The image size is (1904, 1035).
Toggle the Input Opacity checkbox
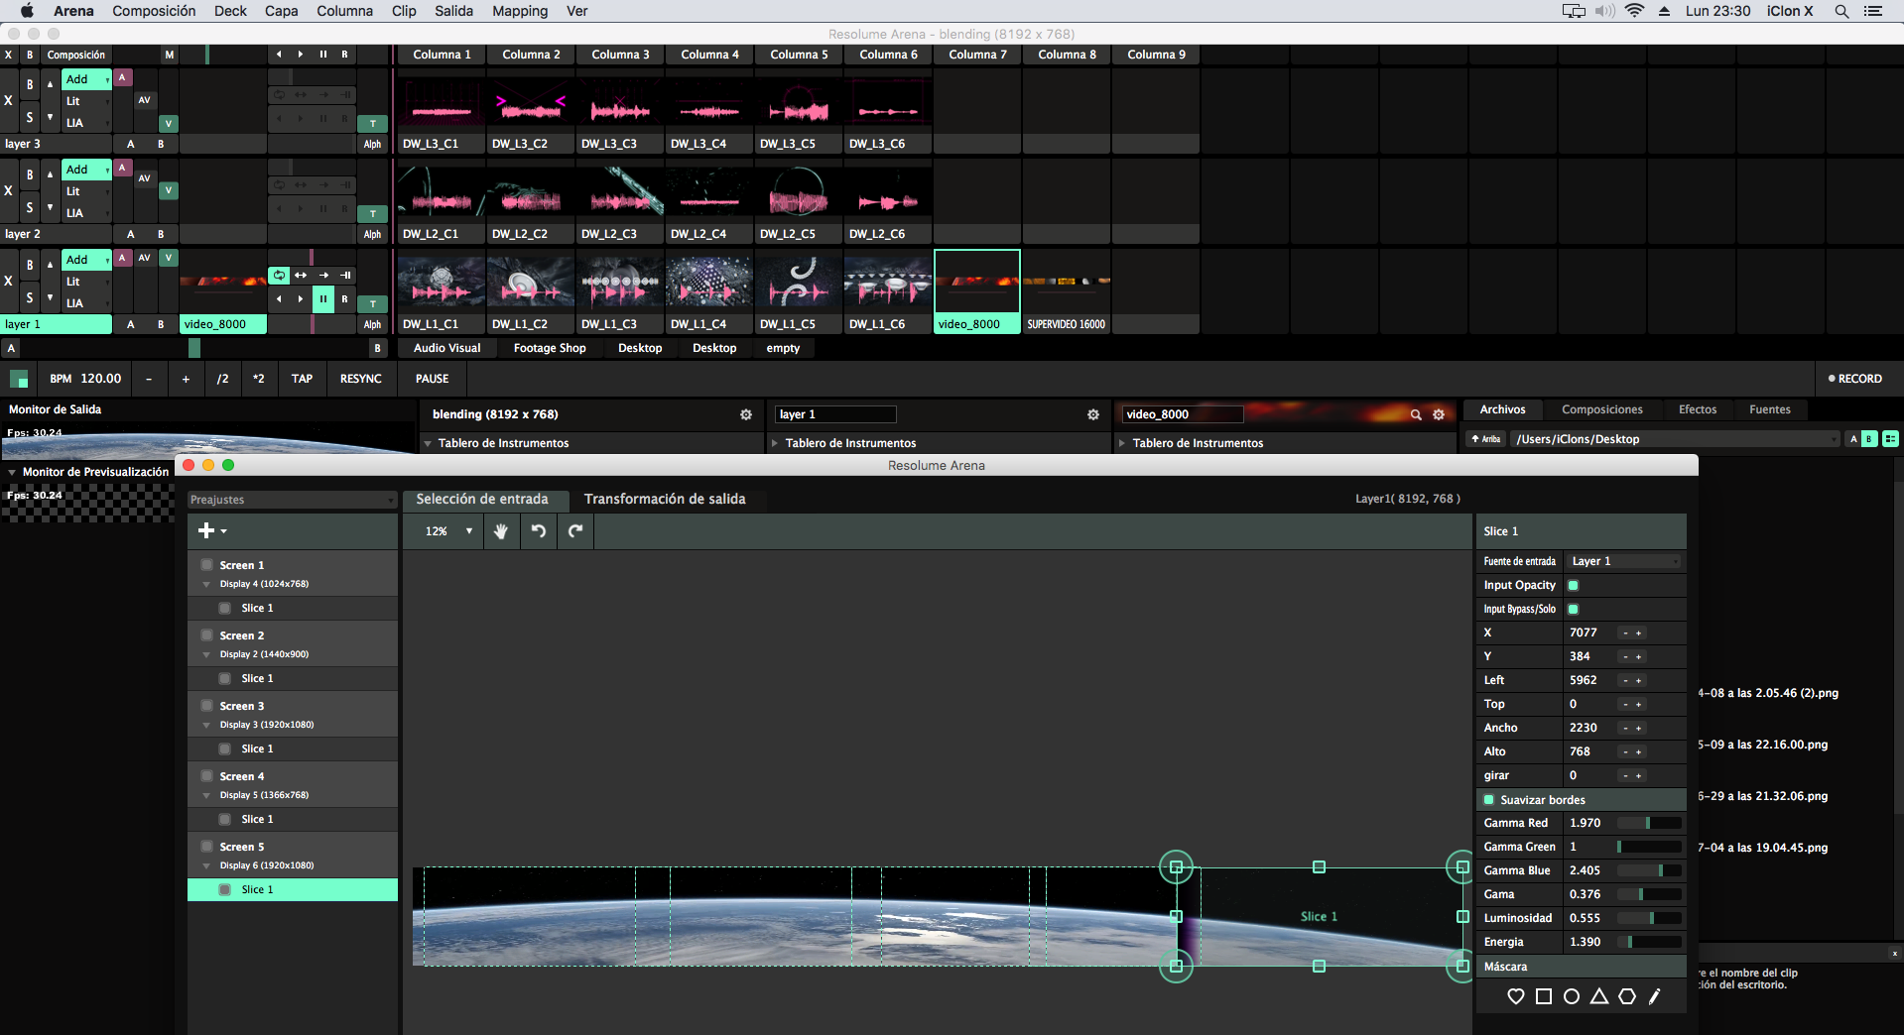1573,586
